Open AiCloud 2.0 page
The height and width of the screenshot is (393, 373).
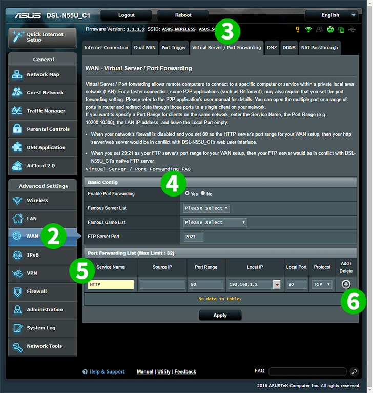[x=43, y=166]
